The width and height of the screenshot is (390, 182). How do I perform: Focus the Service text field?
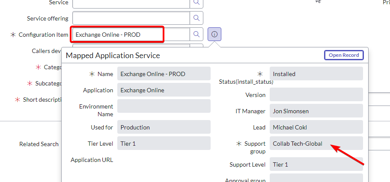131,3
